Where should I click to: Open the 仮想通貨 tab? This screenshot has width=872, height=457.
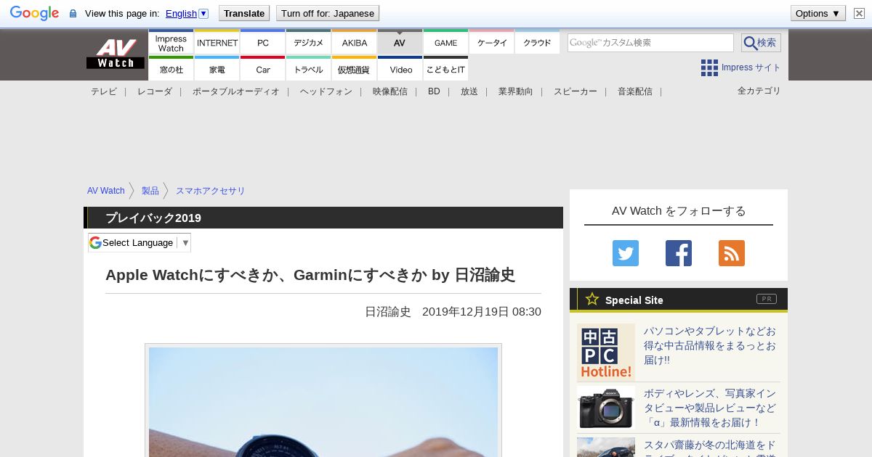click(355, 70)
